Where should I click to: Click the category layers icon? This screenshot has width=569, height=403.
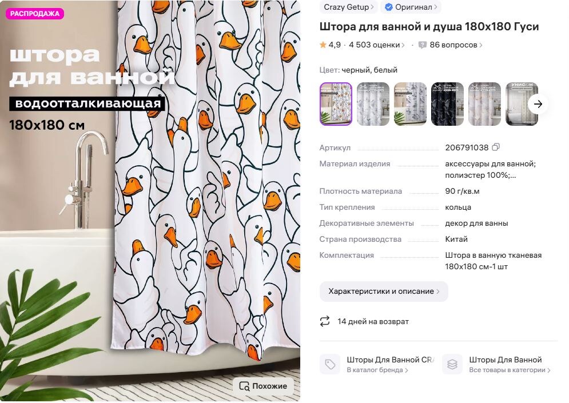point(452,364)
